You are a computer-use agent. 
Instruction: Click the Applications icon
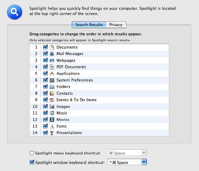coord(52,74)
